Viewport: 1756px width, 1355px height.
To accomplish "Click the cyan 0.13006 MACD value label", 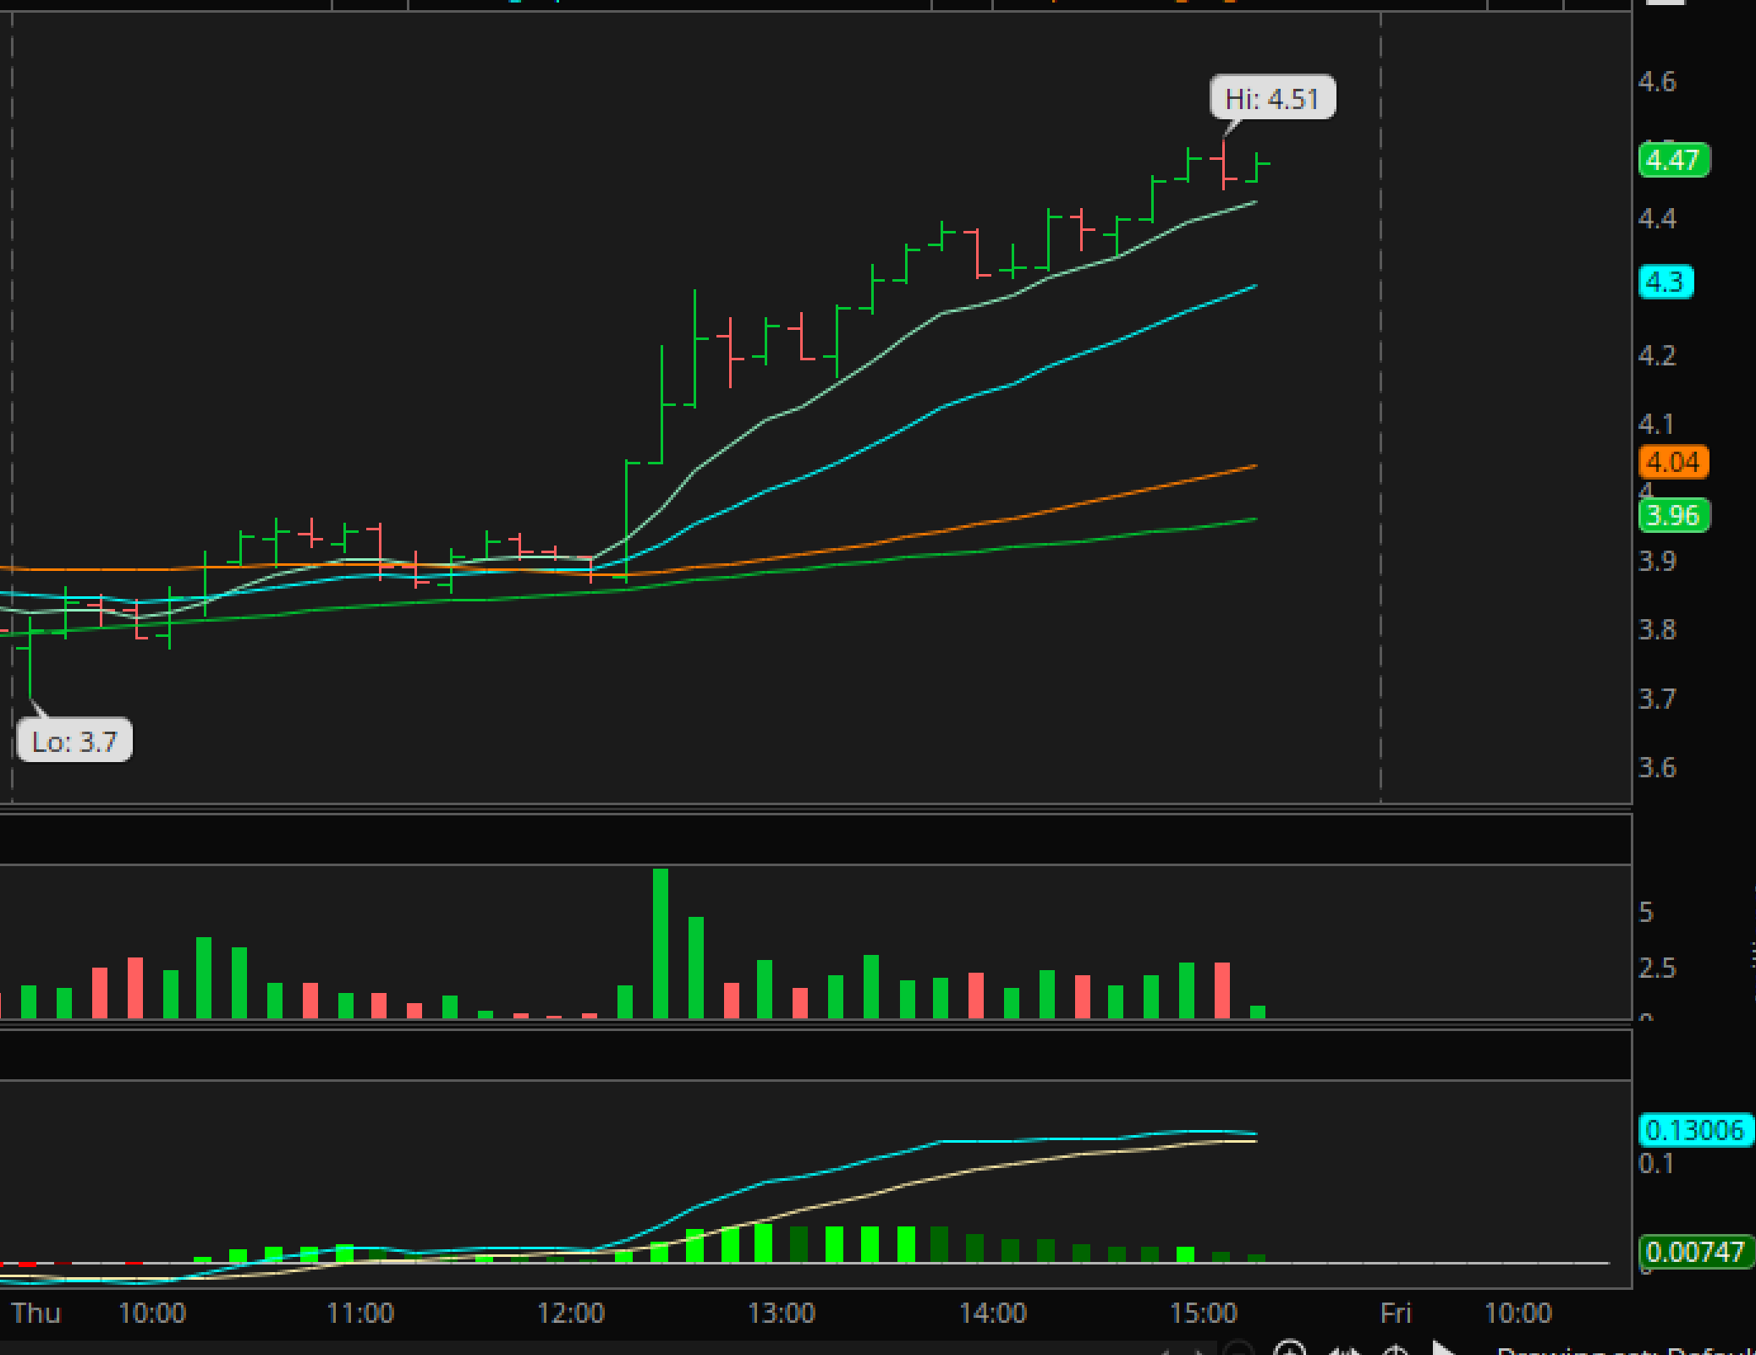I will [1695, 1130].
